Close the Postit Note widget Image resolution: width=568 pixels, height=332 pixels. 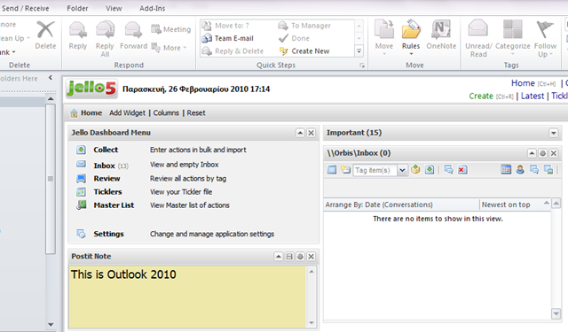coord(311,257)
